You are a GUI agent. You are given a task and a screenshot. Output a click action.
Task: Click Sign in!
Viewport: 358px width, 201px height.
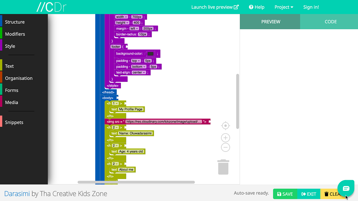click(311, 7)
